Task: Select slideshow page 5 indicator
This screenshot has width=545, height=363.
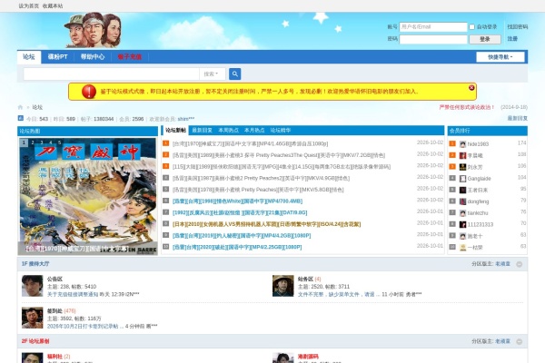Action: pos(59,142)
